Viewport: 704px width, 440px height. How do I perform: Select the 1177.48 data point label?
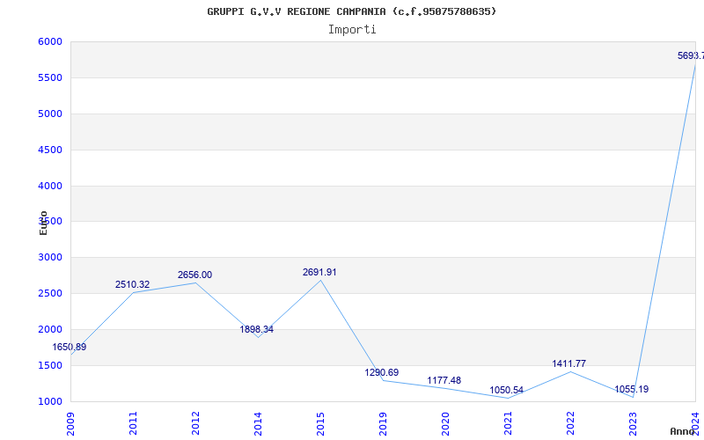444,380
